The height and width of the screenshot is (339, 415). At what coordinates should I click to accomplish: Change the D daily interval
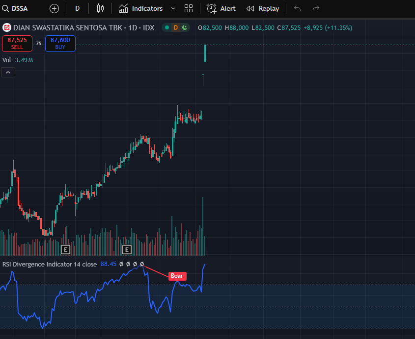[x=77, y=8]
